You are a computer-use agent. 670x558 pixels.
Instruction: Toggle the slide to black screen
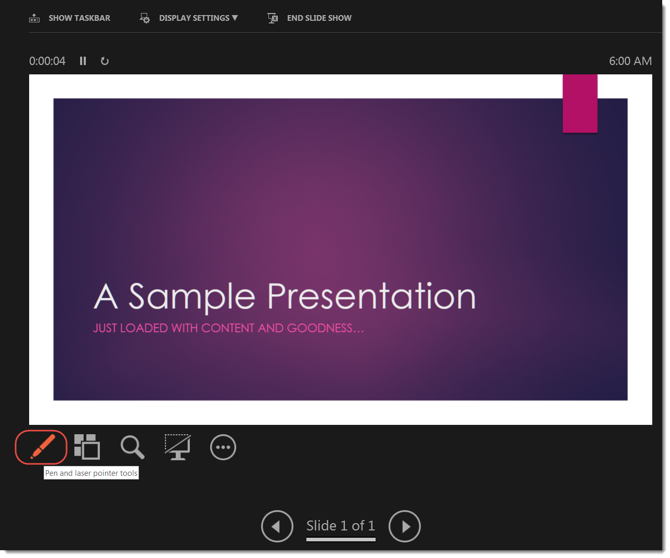pyautogui.click(x=177, y=447)
